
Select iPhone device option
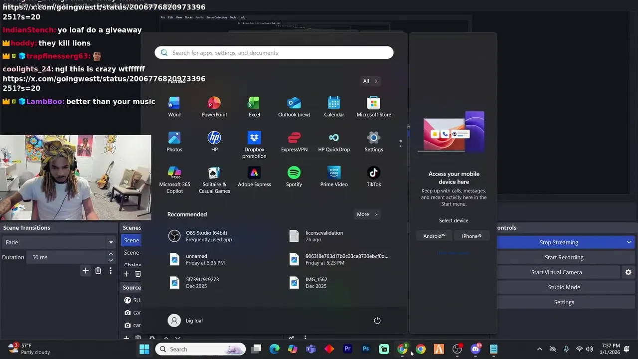[x=472, y=236]
